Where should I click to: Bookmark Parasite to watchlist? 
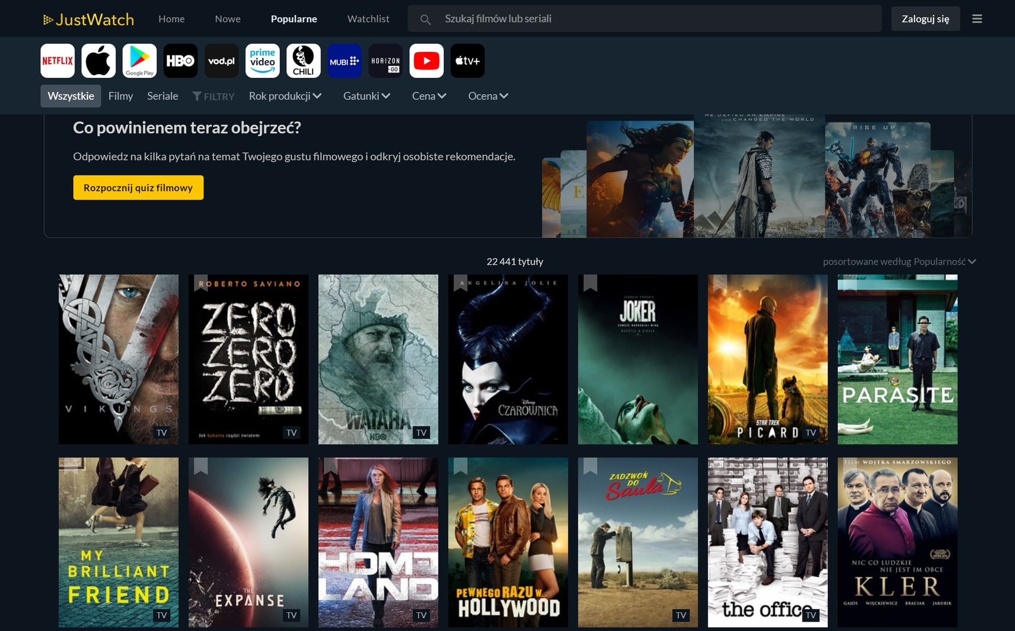tap(850, 282)
